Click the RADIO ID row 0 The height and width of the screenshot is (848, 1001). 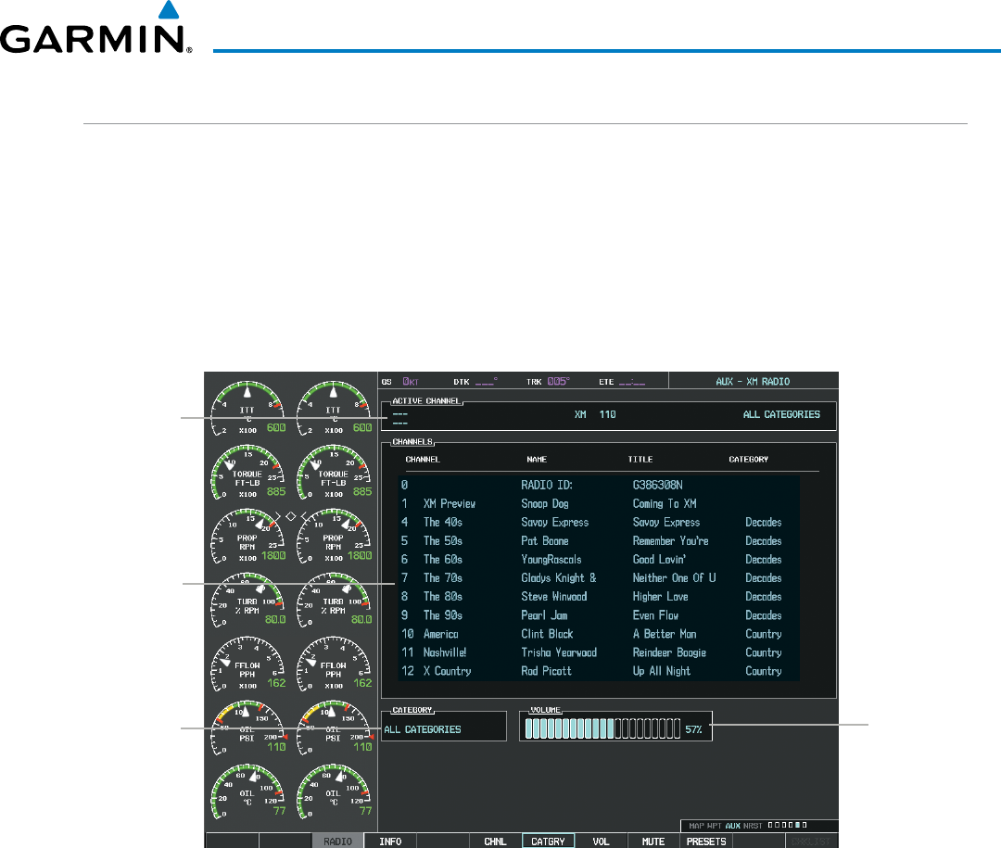(598, 485)
